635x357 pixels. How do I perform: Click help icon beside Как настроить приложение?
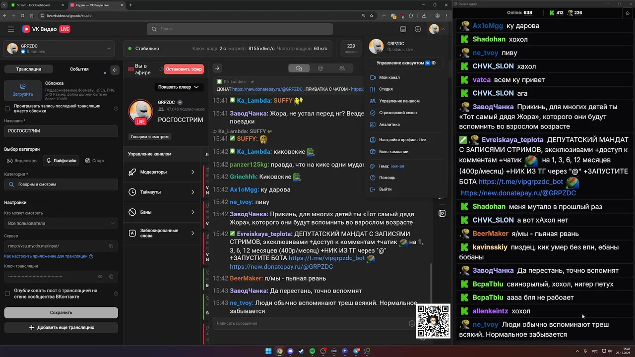(91, 256)
